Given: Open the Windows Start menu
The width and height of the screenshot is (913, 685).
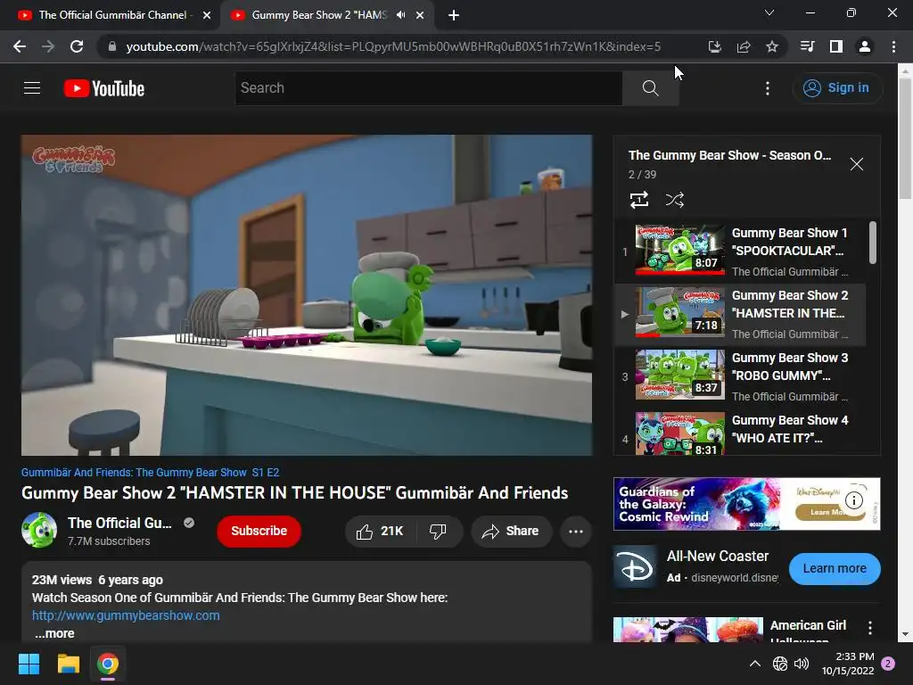Looking at the screenshot, I should (x=29, y=664).
